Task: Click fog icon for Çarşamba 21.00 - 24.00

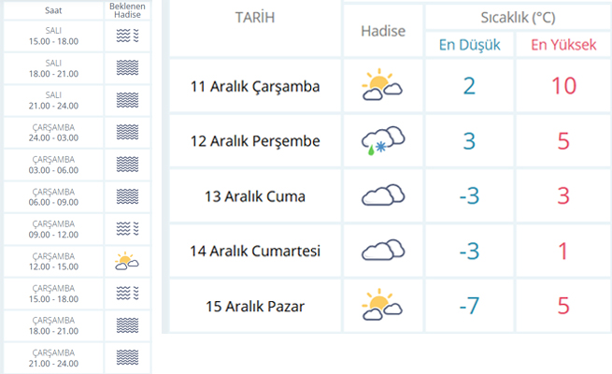Action: coord(127,357)
